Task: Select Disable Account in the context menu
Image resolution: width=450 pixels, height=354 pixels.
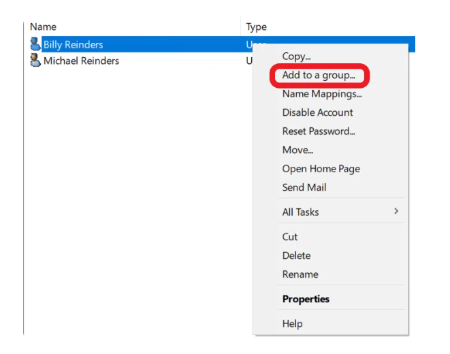Action: [317, 112]
